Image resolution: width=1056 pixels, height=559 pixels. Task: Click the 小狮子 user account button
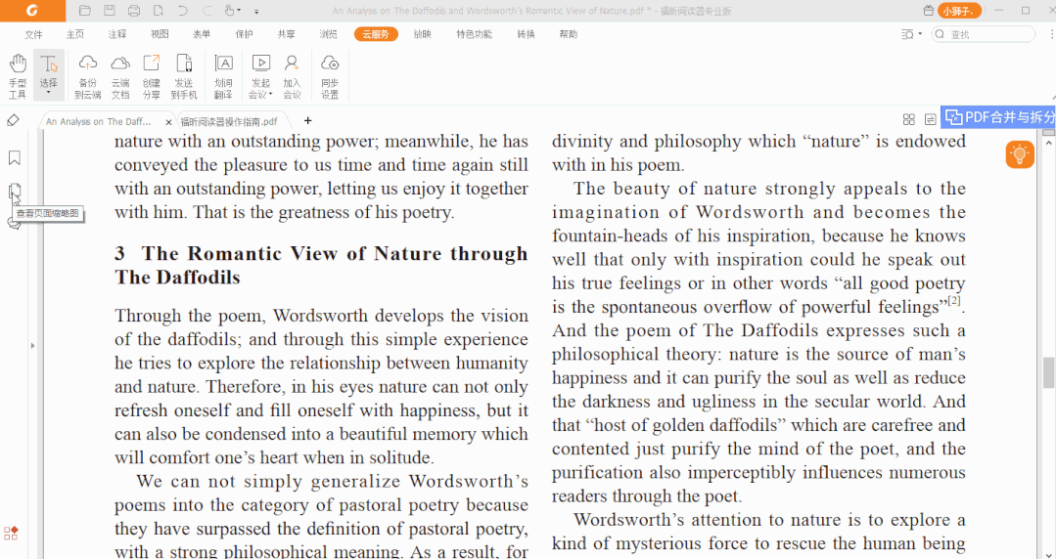point(959,11)
